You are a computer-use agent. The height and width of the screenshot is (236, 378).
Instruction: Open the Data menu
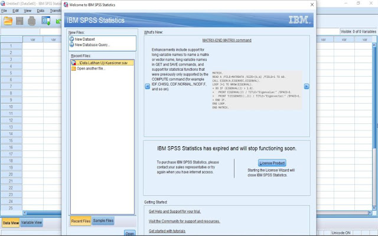(41, 11)
